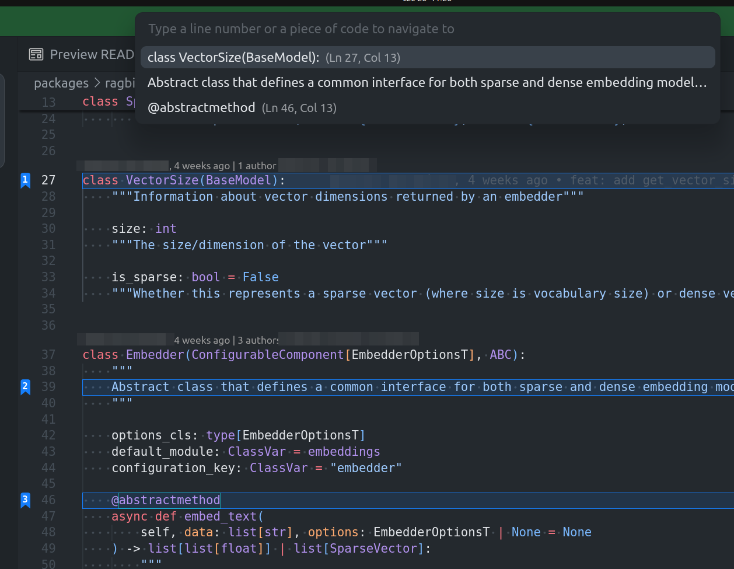734x569 pixels.
Task: Click the Preview README tab icon
Action: pos(36,54)
